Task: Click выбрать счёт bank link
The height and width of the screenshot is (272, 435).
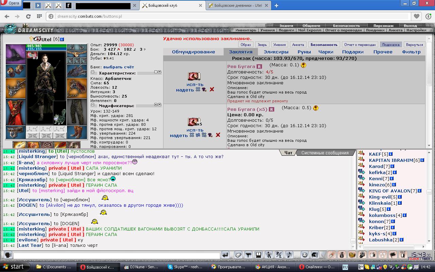Action: [x=119, y=67]
